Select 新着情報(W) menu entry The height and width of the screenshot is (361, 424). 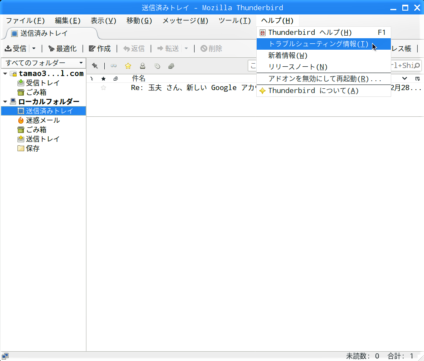[324, 56]
